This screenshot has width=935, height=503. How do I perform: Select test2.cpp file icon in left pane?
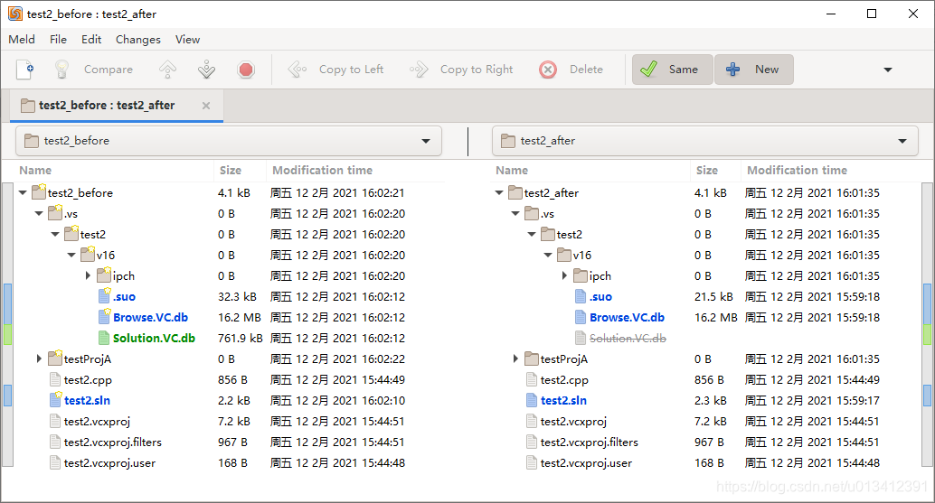55,380
